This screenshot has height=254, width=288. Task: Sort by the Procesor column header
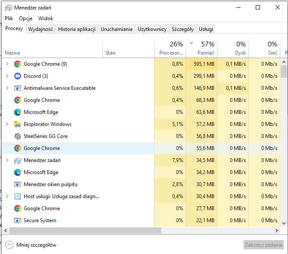170,49
